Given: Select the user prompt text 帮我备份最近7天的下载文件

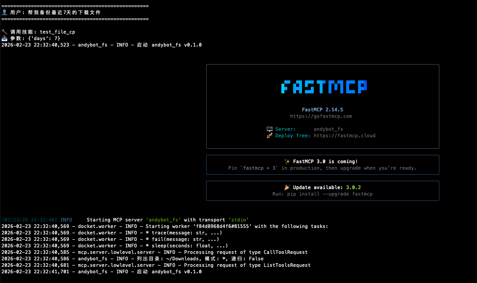Looking at the screenshot, I should pyautogui.click(x=65, y=12).
